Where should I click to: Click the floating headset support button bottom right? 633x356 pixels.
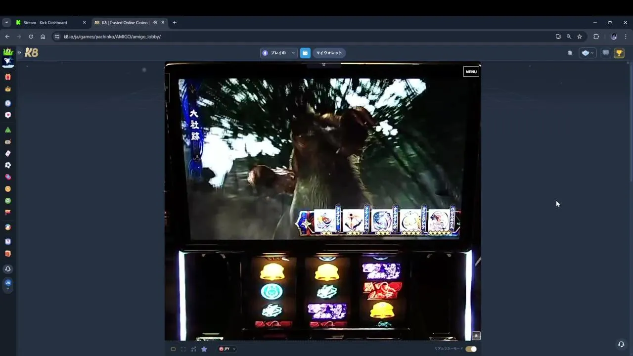coord(621,344)
